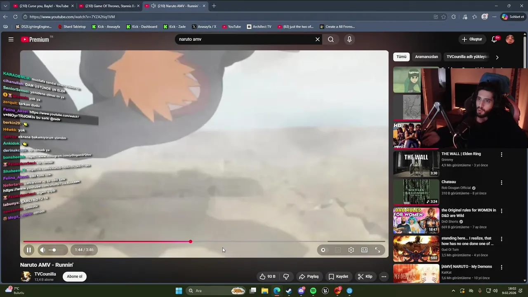This screenshot has width=528, height=297.
Task: Click the YouTube search magnifier button
Action: coord(331,39)
